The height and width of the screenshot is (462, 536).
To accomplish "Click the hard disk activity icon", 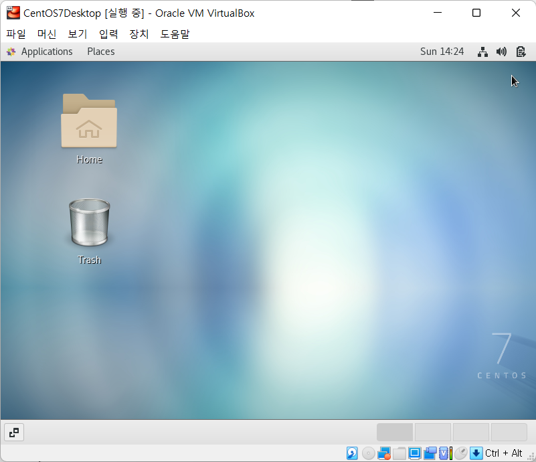I will [352, 453].
